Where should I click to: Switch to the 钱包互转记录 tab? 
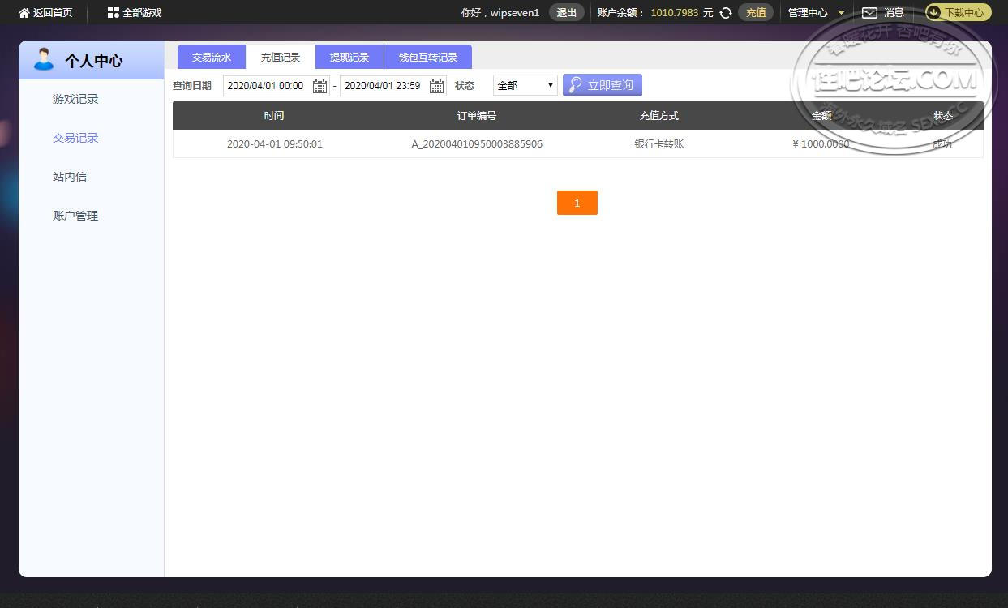(x=428, y=57)
